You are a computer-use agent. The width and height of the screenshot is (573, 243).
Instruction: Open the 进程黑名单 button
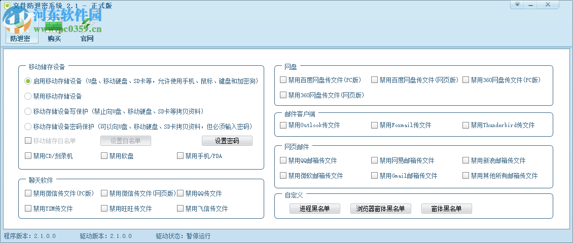[314, 209]
